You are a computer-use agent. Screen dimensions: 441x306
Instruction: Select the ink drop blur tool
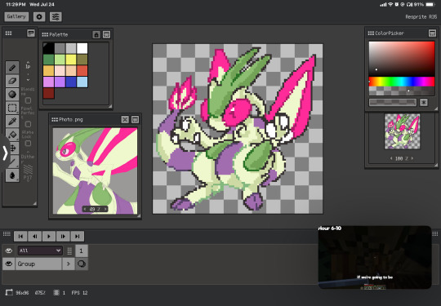[x=12, y=175]
